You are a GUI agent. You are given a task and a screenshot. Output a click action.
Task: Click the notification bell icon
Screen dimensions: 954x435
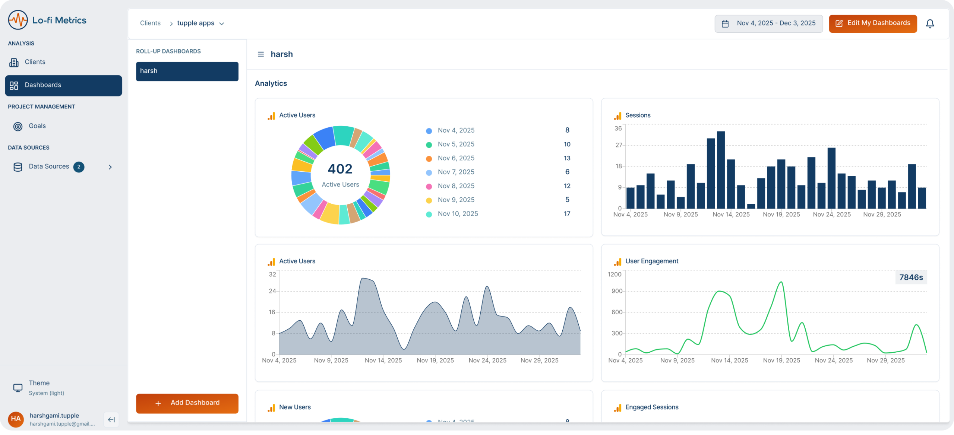coord(930,24)
